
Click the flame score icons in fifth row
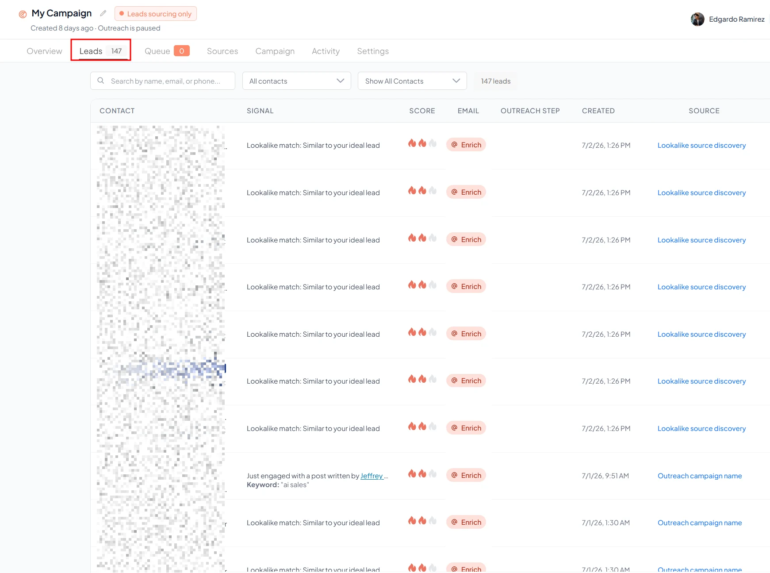[422, 332]
